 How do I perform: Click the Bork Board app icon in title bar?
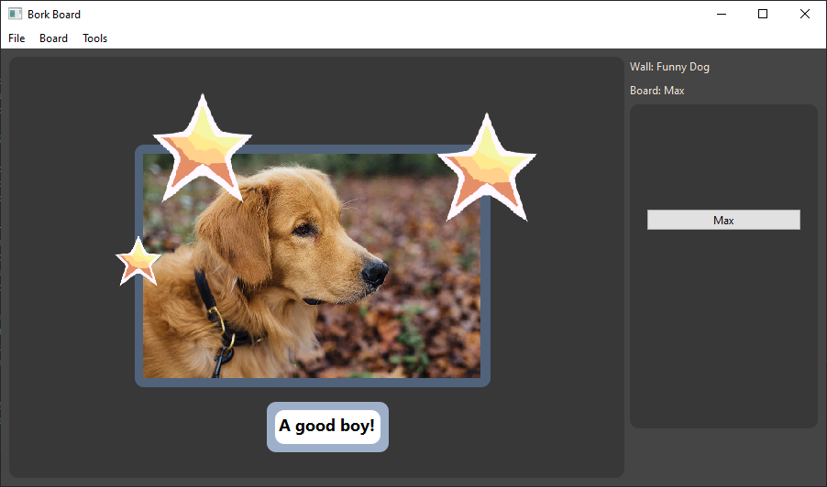tap(15, 14)
